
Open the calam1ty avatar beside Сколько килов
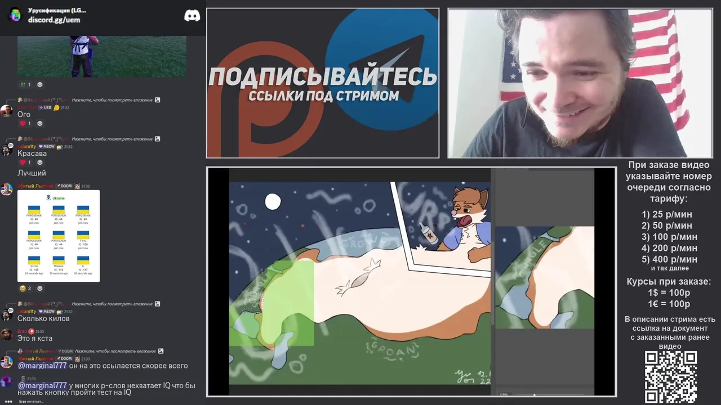7,314
